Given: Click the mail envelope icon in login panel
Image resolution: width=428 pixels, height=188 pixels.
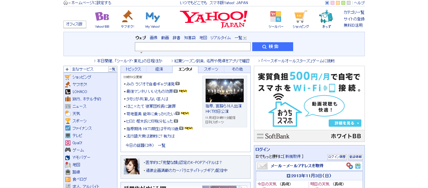Looking at the screenshot, I should coord(262,166).
